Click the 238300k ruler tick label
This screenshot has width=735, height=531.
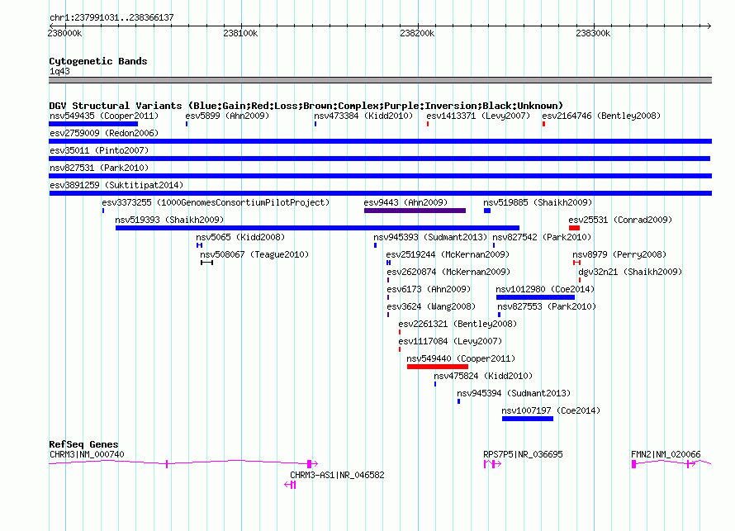click(593, 33)
